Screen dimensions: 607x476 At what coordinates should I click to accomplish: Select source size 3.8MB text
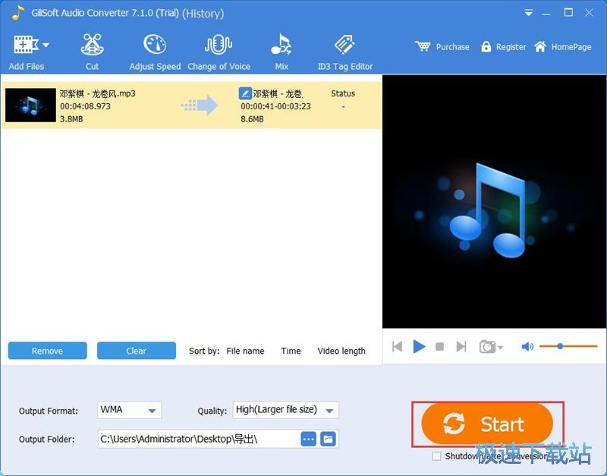click(71, 119)
